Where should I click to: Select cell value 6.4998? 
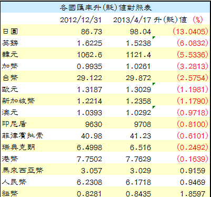(89, 147)
